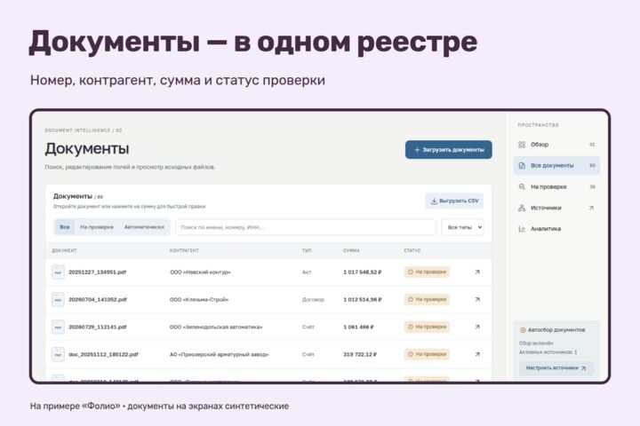Click the PDF icon for doc_20251112_185122.pdf
This screenshot has height=426, width=640.
click(x=58, y=354)
